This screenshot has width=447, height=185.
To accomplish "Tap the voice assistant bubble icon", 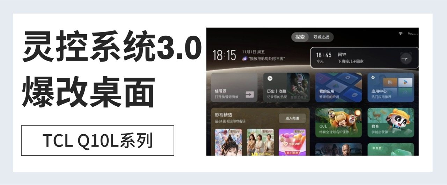I will coord(244,59).
